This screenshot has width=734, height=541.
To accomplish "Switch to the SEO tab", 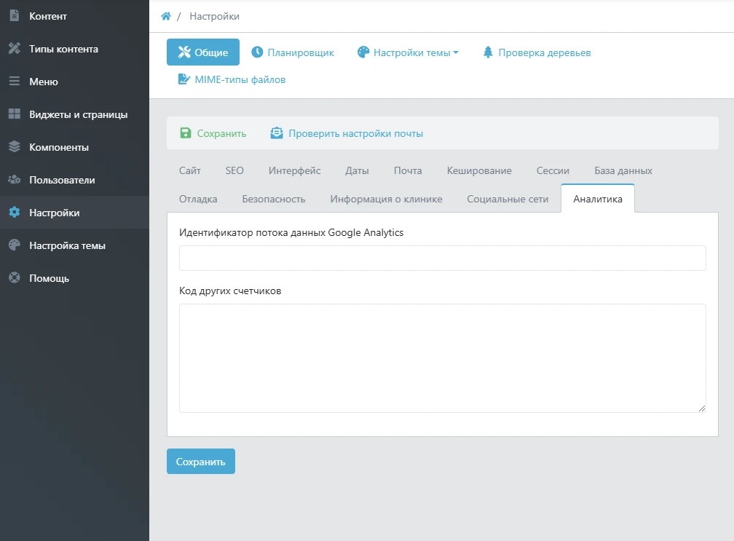I will point(234,170).
